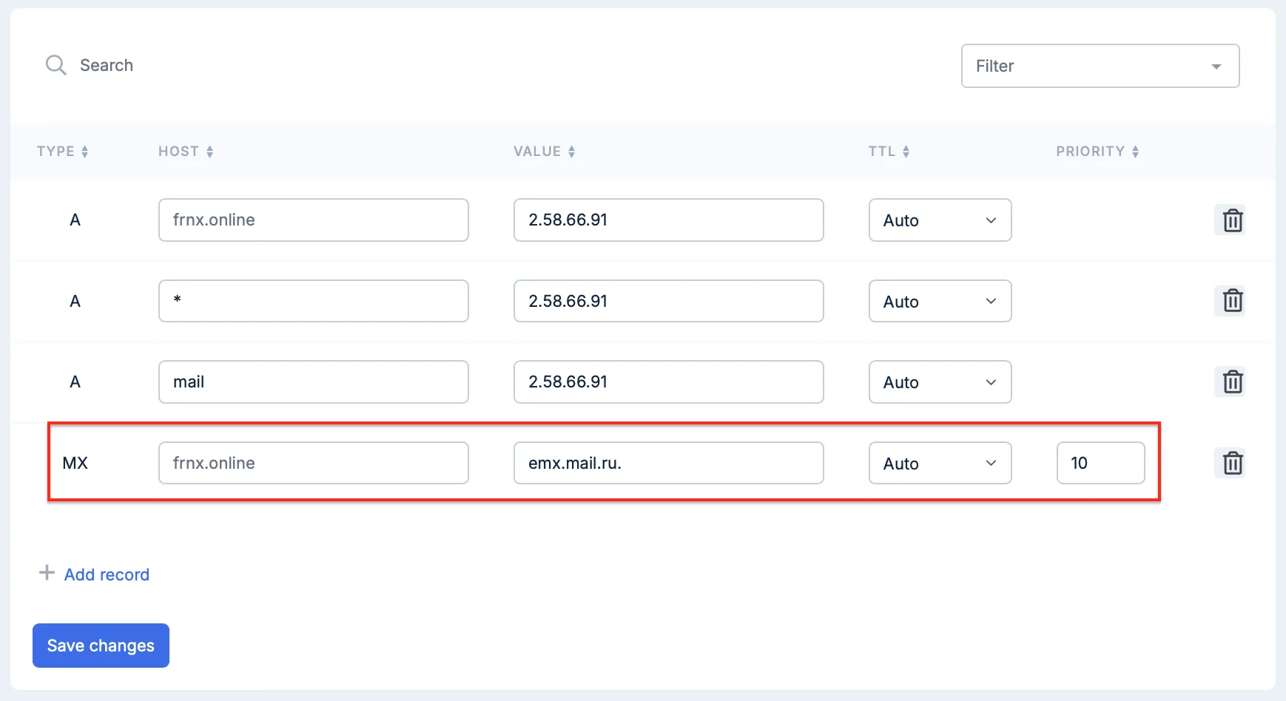This screenshot has height=701, width=1286.
Task: Sort records by VALUE column
Action: click(x=545, y=152)
